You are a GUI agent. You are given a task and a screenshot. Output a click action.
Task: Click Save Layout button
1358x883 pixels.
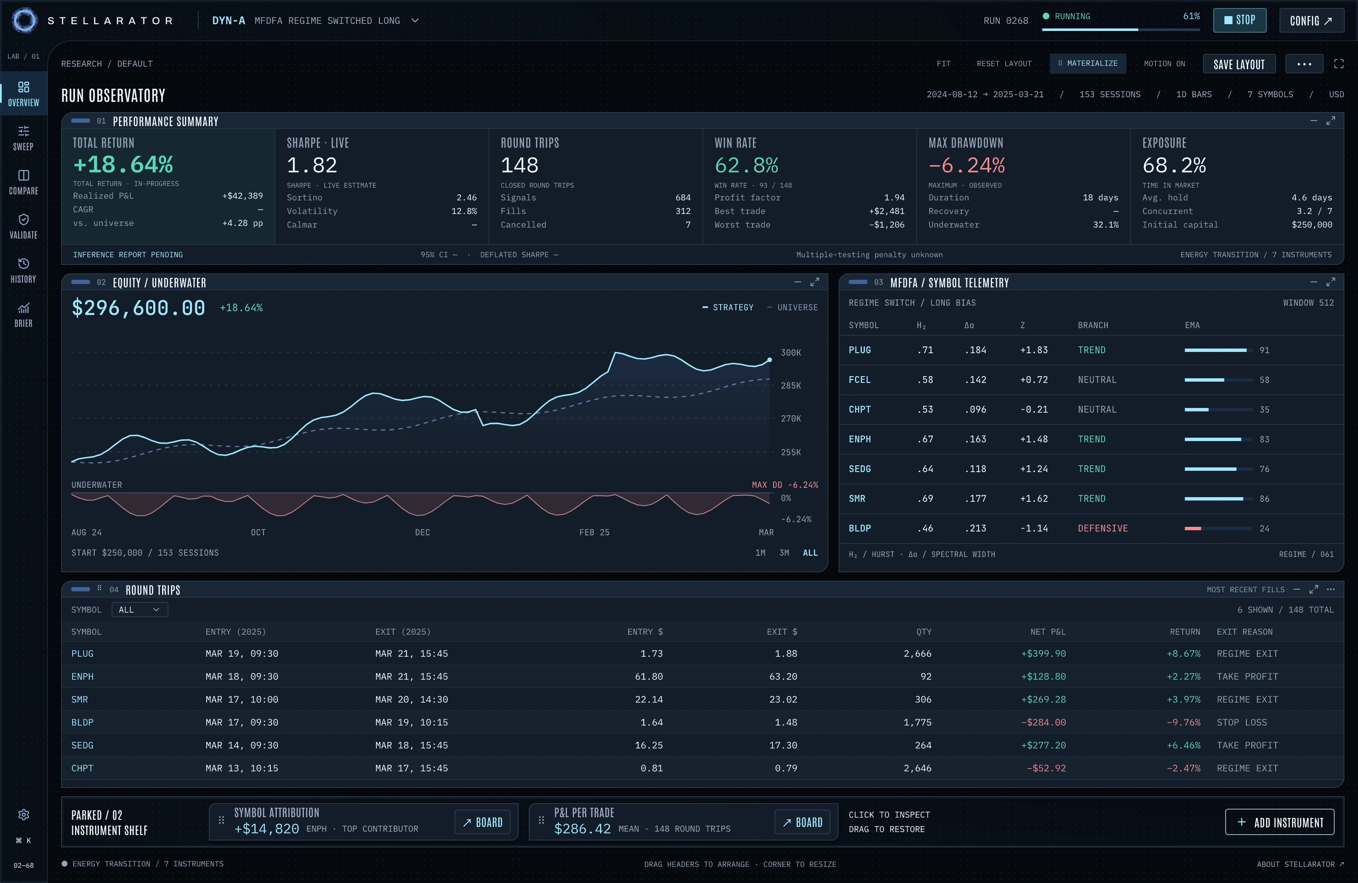pos(1239,64)
